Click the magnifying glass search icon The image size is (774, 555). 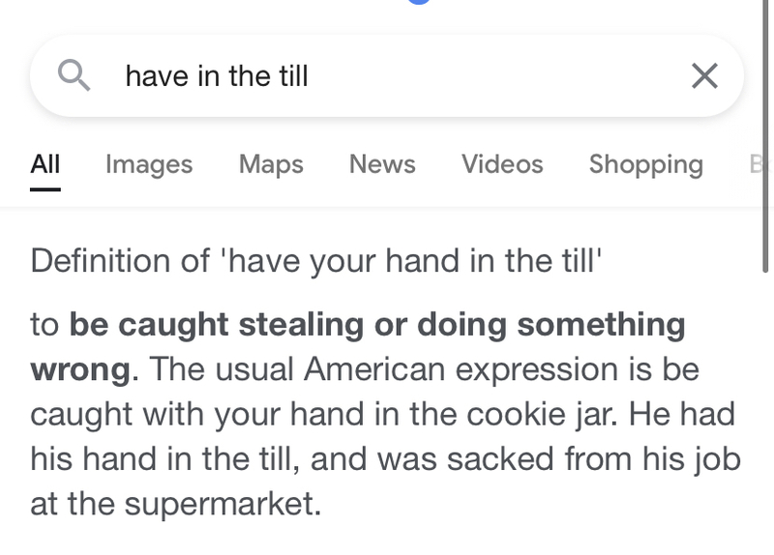point(74,75)
